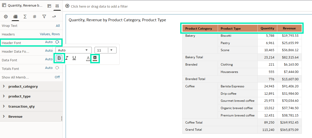Expand the product_category section
Viewport: 312px width, 138px height.
4,86
